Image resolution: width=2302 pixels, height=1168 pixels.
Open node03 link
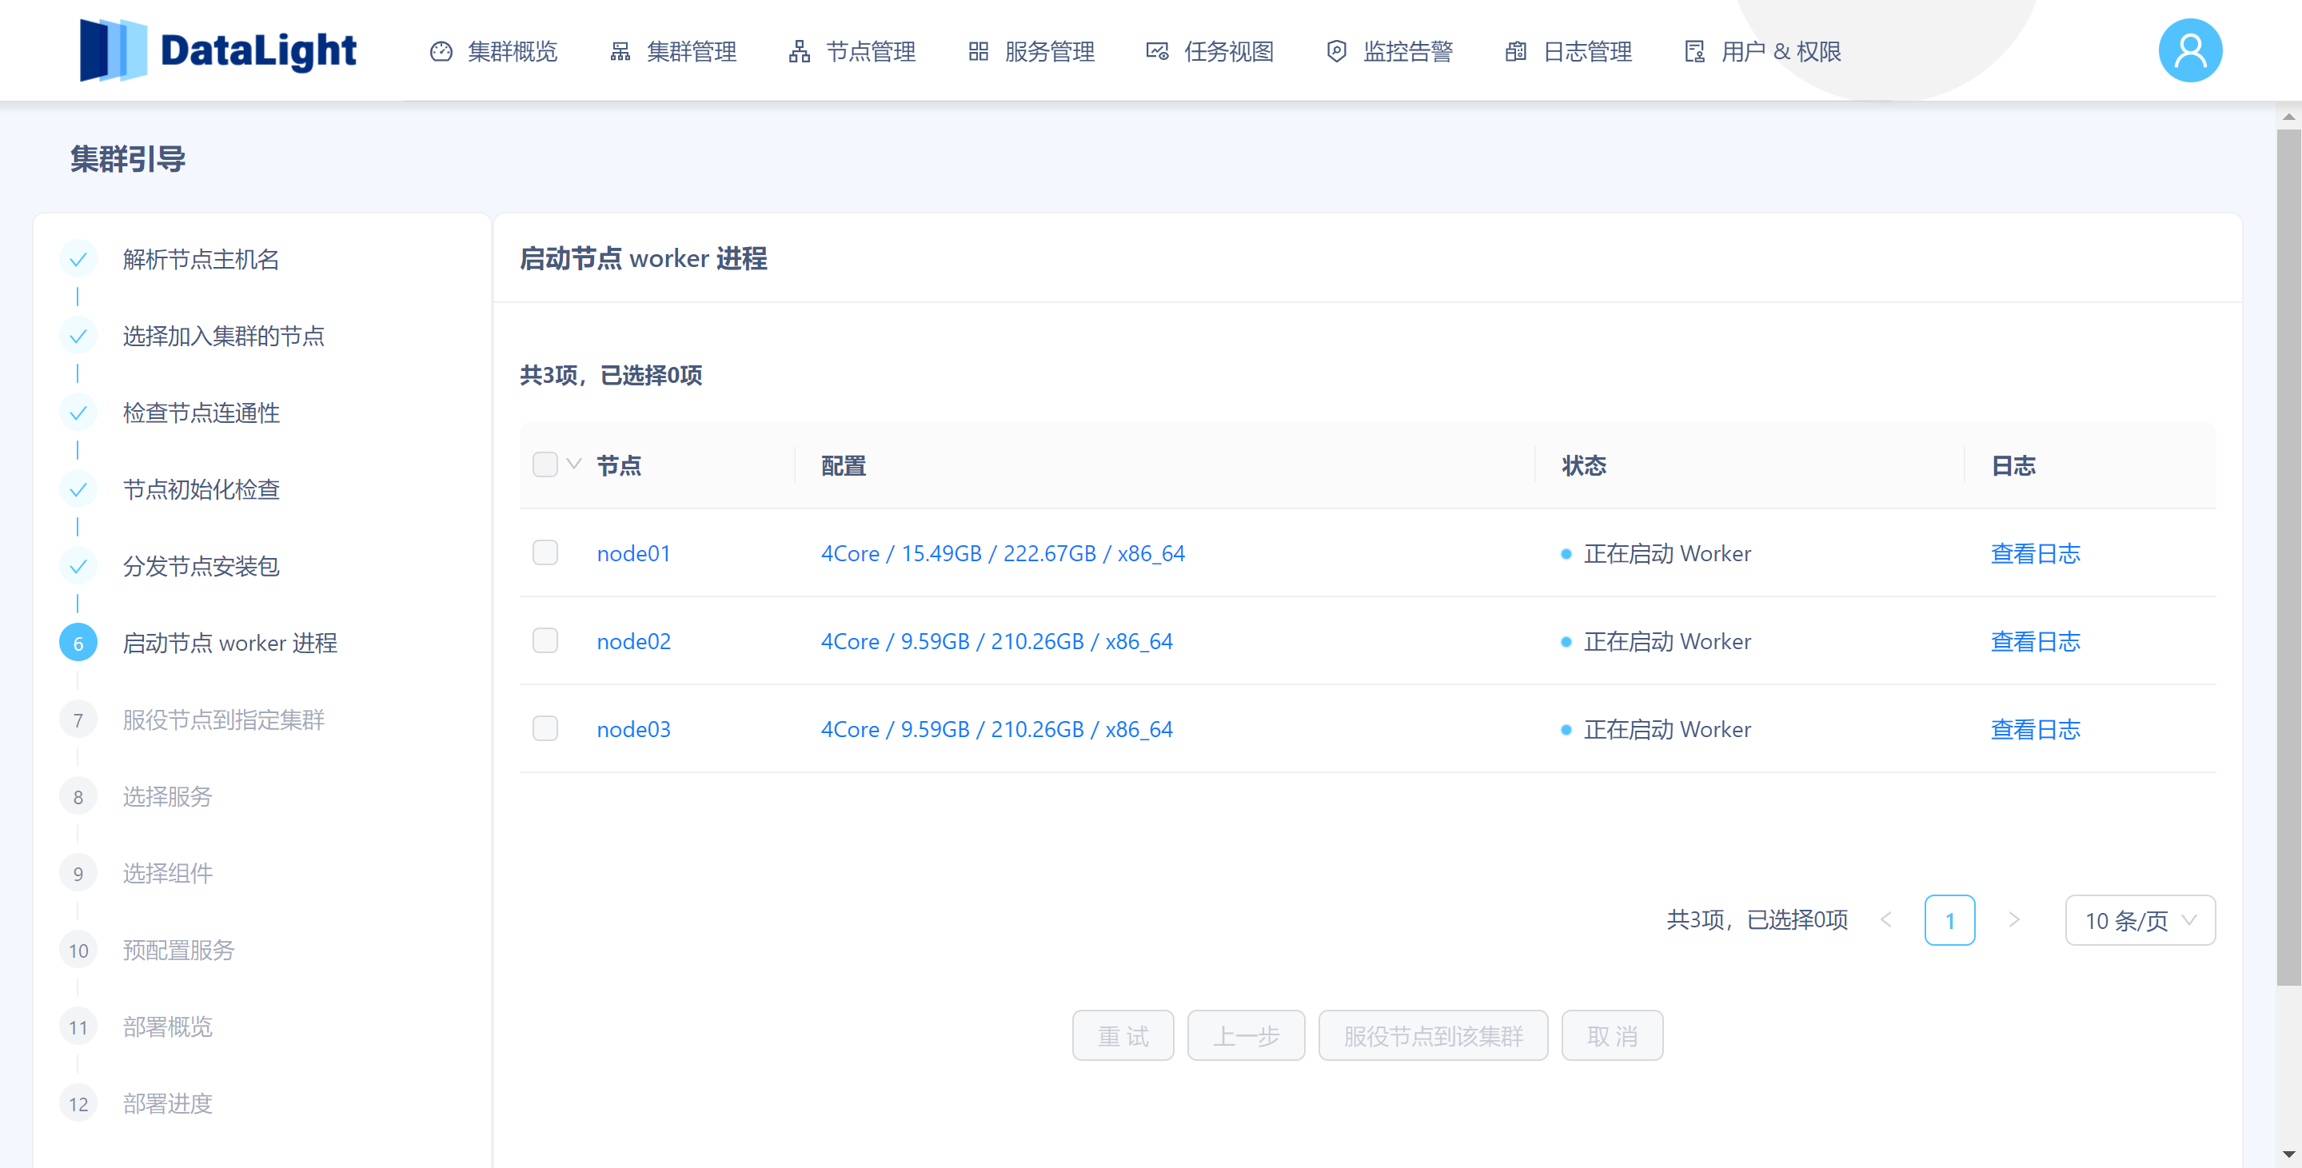click(633, 730)
